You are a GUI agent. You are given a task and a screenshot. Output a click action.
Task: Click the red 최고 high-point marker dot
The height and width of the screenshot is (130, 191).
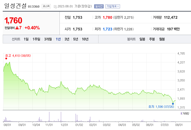6,59
